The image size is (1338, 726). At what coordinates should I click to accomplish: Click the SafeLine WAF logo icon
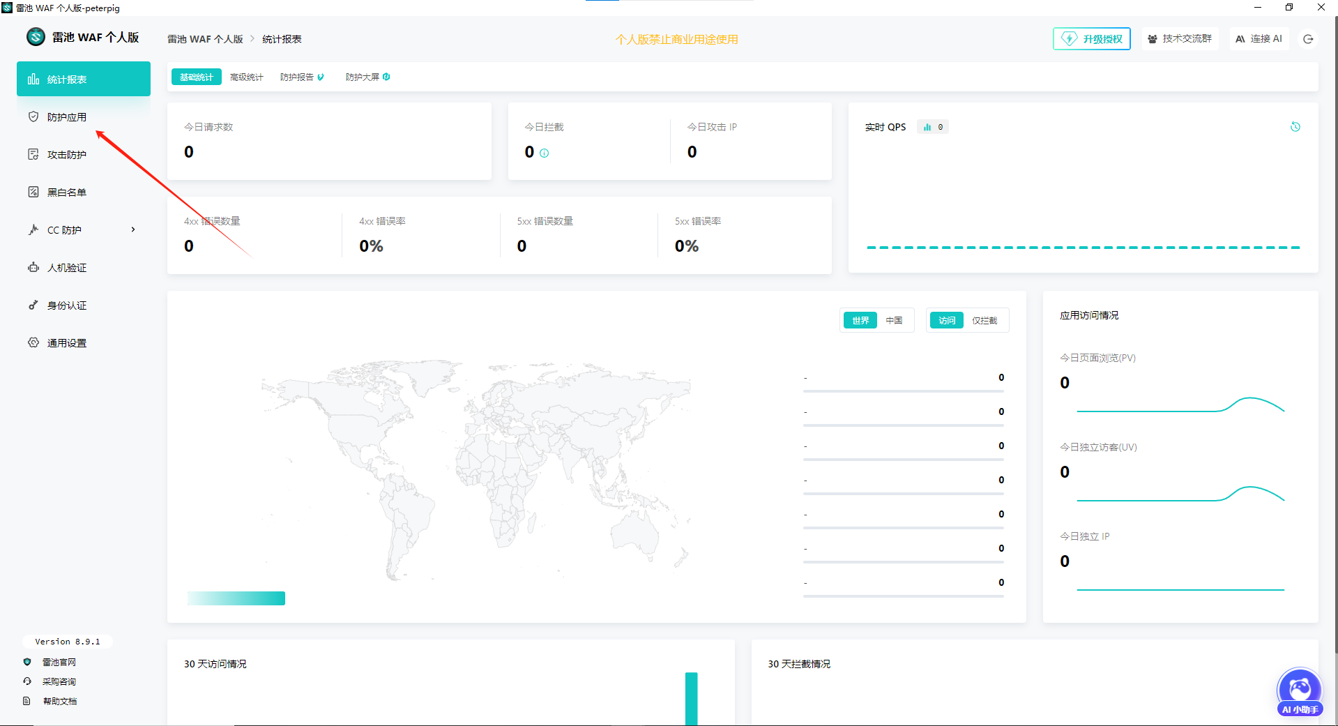pyautogui.click(x=36, y=37)
